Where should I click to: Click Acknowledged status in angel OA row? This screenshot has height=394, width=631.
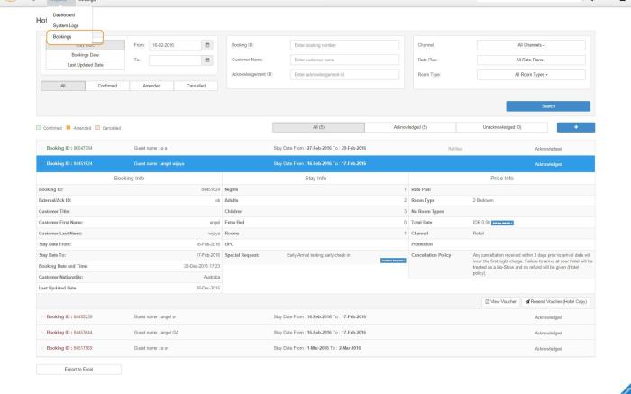point(548,334)
